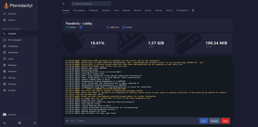Click the 18.61% CPU usage value
Viewport: 258px width, 127px height.
(97, 43)
